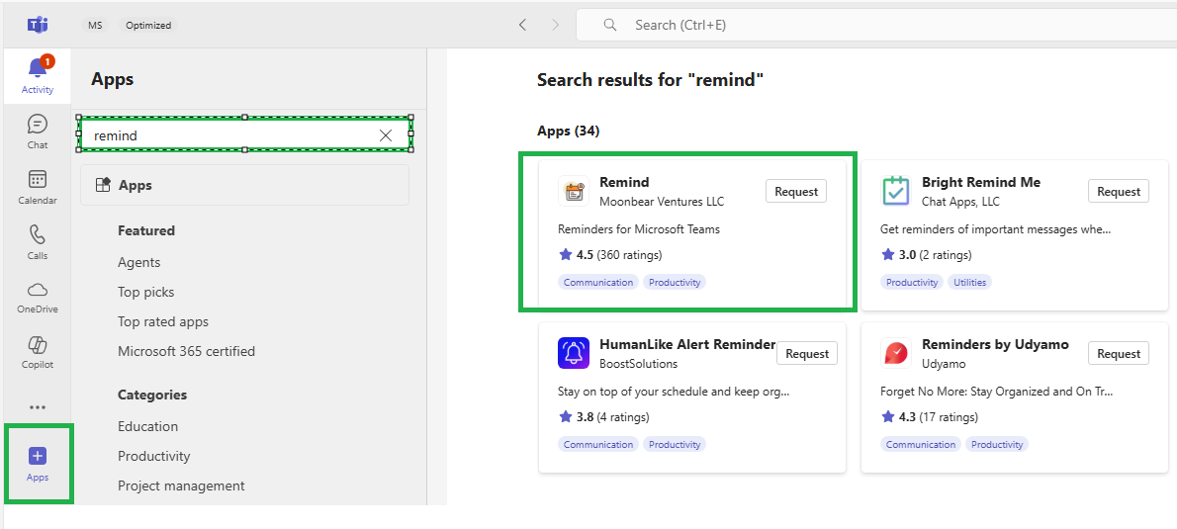Click the Apps grid icon in panel
The width and height of the screenshot is (1177, 529).
click(104, 185)
